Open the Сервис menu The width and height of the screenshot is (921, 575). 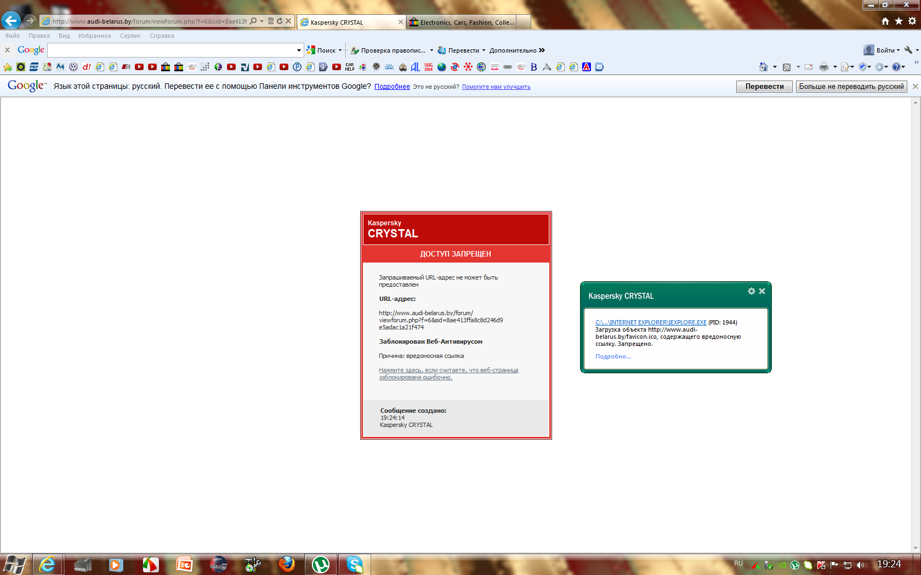tap(130, 36)
